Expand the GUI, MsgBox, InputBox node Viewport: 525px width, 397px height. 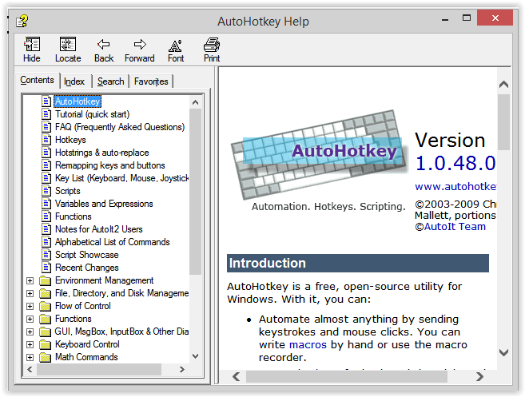click(x=30, y=331)
